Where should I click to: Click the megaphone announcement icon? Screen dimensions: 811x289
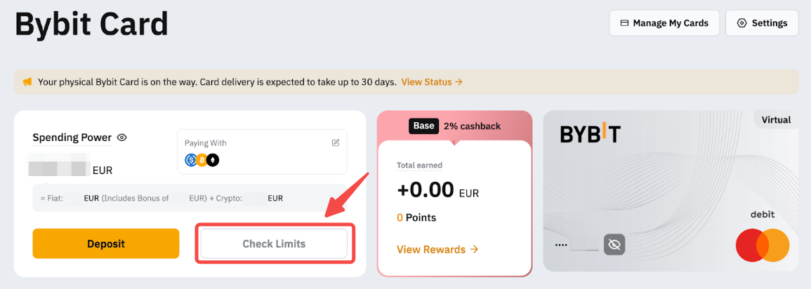click(x=27, y=82)
